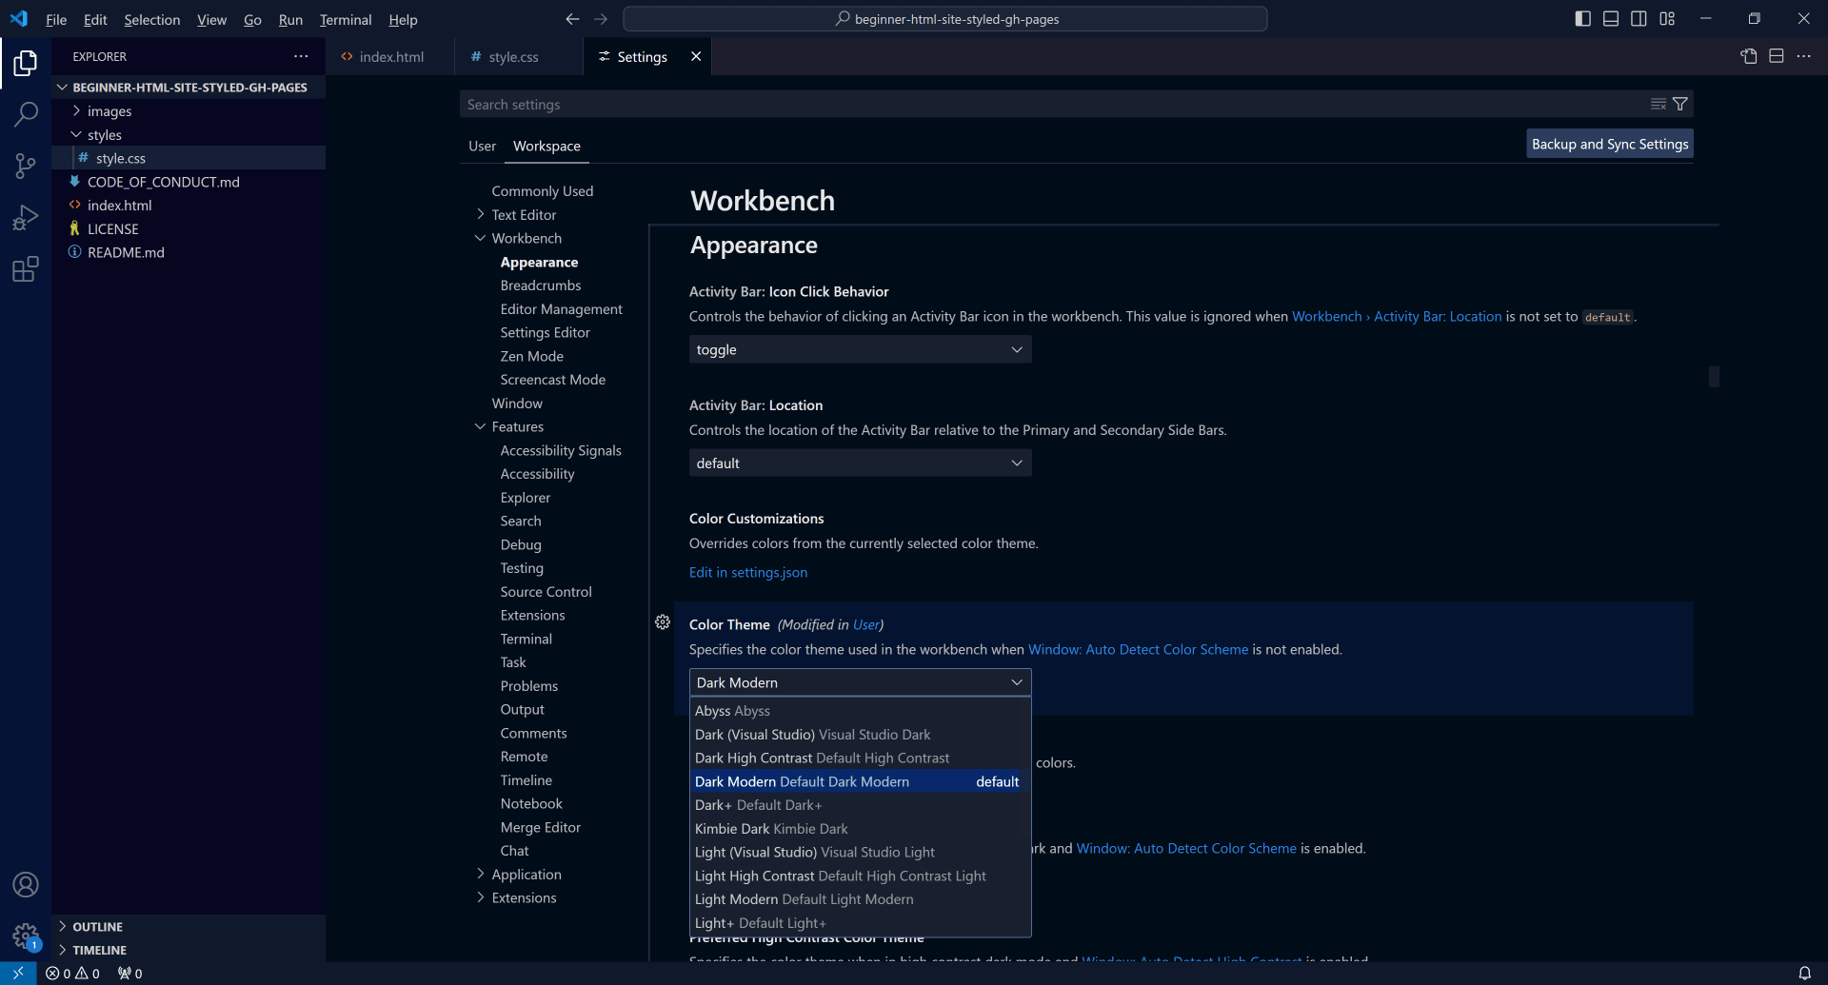Expand the Extensions settings section in tree

coord(481,897)
